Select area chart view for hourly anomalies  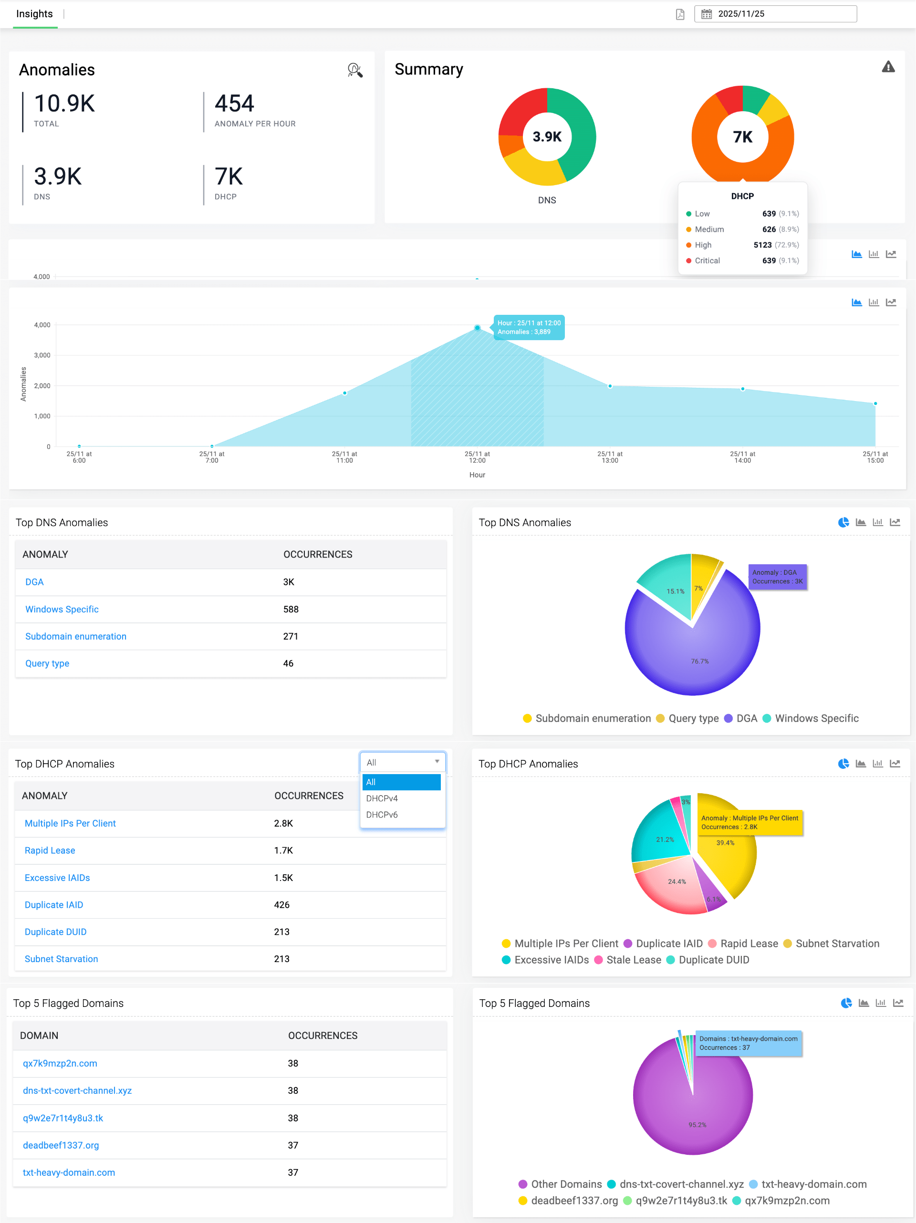pyautogui.click(x=856, y=302)
